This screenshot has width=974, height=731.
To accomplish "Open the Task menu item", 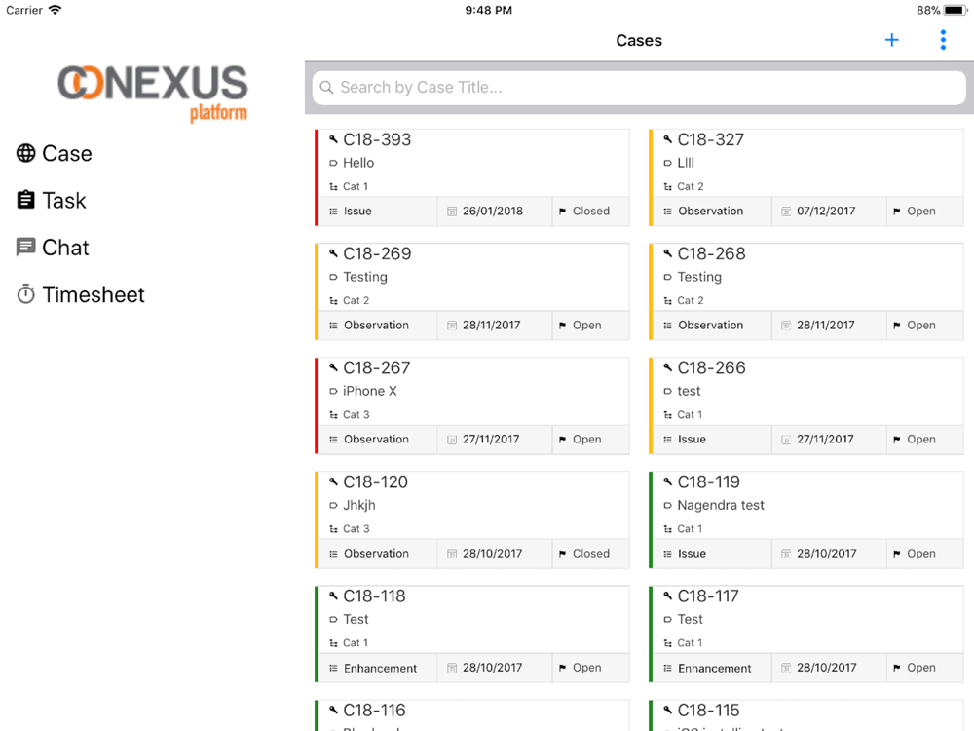I will pos(64,200).
